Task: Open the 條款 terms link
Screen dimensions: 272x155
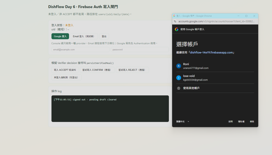Action: click(x=252, y=121)
